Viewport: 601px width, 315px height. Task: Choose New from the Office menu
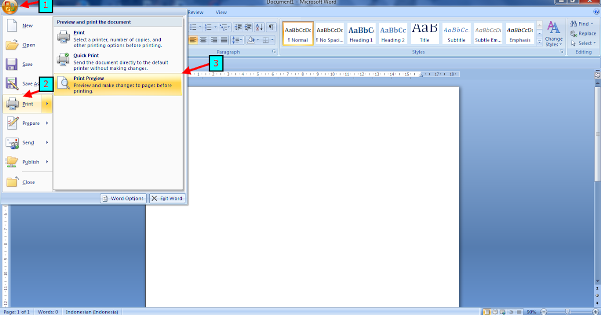click(x=27, y=25)
